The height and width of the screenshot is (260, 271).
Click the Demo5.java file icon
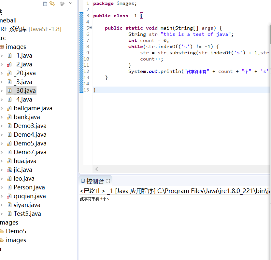coord(9,143)
